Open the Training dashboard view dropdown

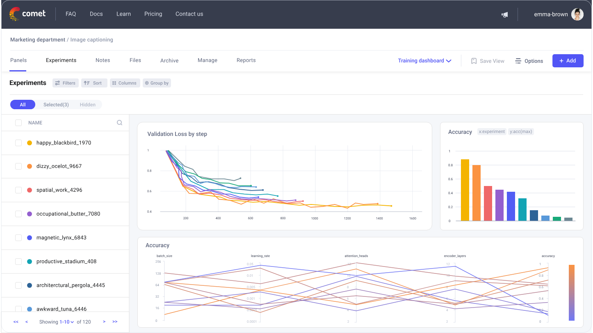[424, 61]
